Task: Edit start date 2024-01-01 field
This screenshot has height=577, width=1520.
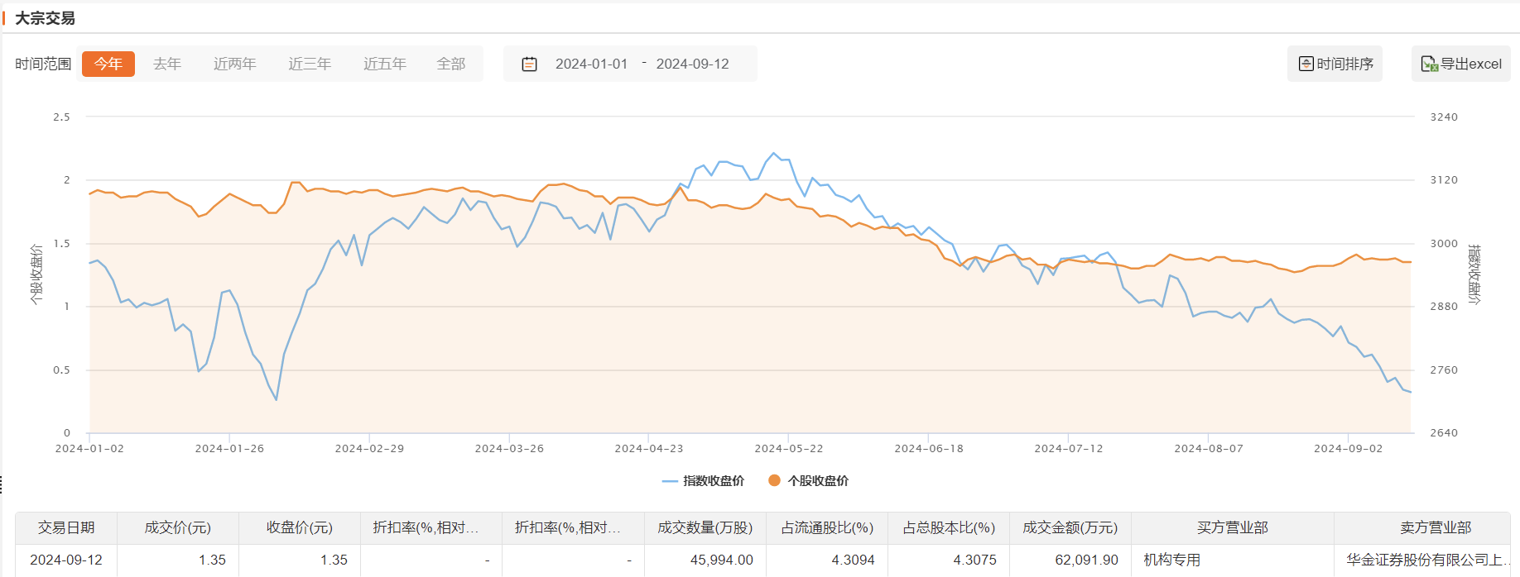Action: click(591, 64)
